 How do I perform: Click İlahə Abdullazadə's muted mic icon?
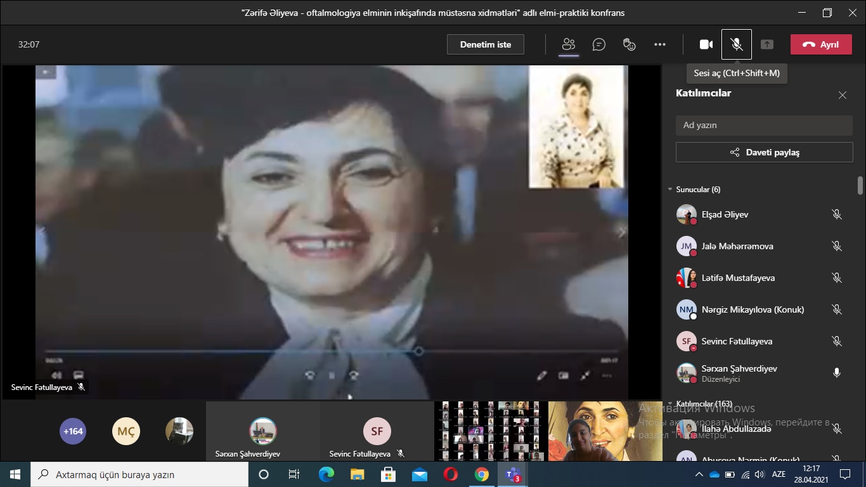pos(837,429)
